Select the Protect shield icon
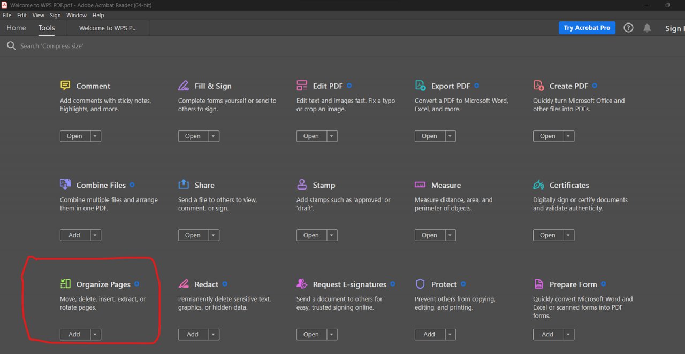This screenshot has width=685, height=354. click(x=420, y=283)
